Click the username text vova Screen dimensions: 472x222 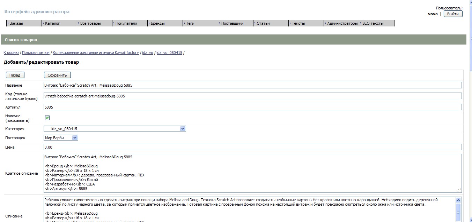pos(433,14)
